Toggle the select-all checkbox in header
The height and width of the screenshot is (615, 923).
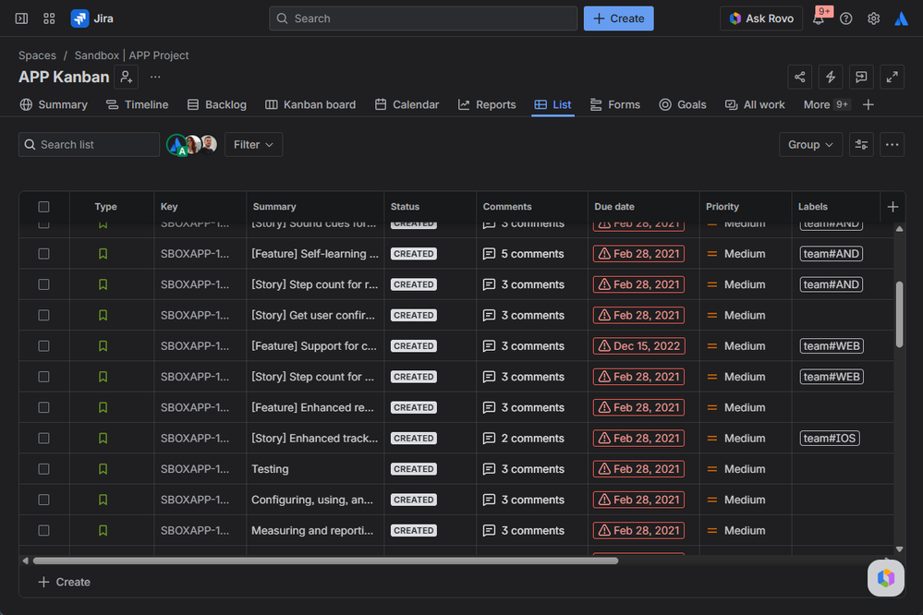[43, 207]
